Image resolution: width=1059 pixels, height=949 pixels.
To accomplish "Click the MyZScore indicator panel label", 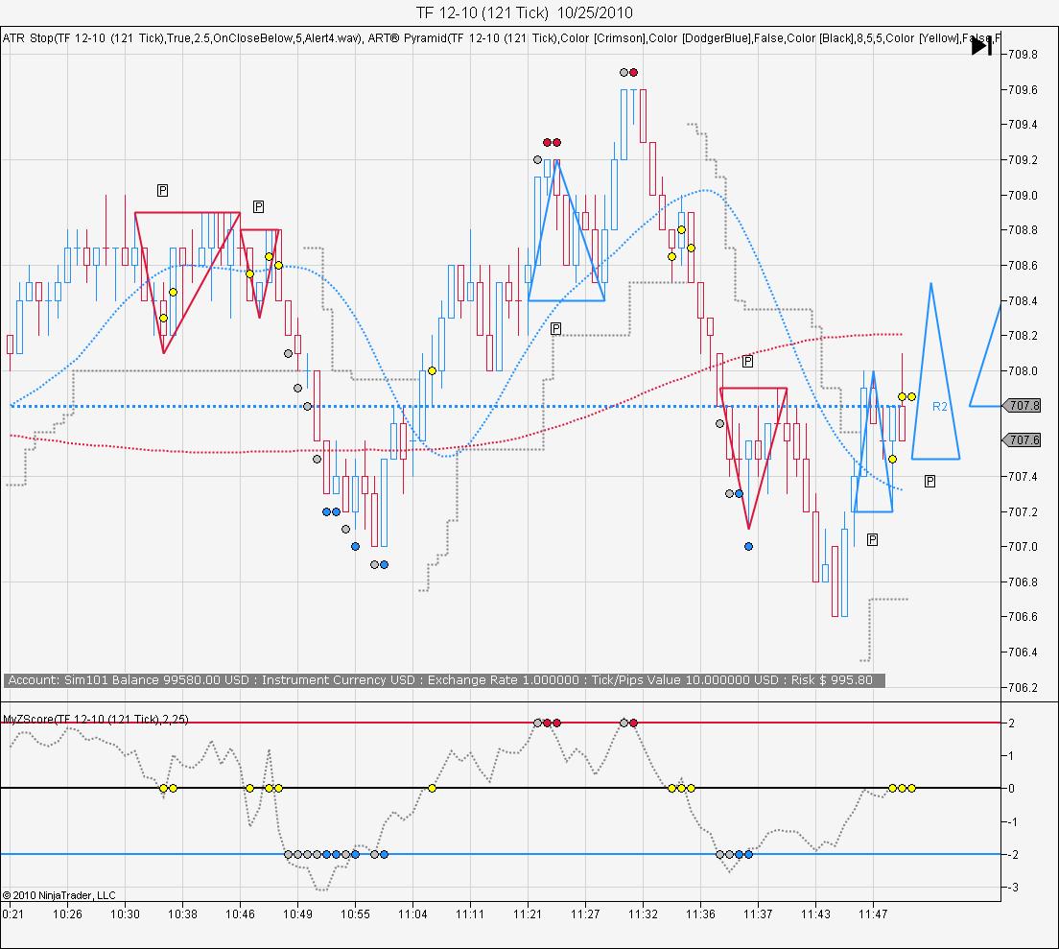I will (x=96, y=719).
